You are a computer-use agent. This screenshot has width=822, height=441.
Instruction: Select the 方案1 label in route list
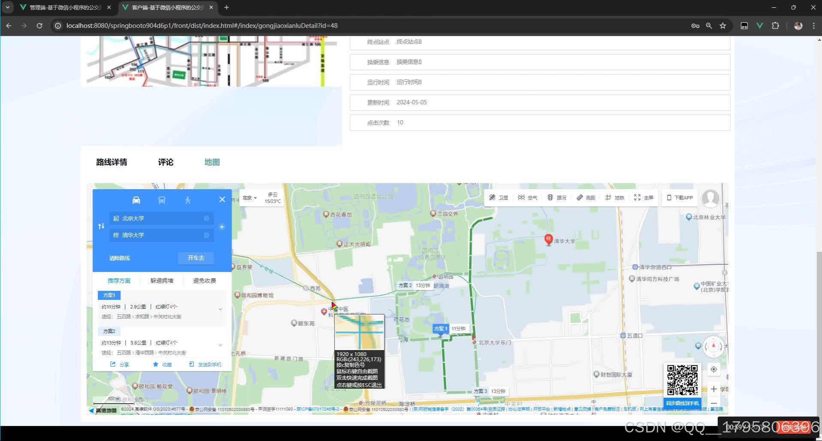(109, 295)
